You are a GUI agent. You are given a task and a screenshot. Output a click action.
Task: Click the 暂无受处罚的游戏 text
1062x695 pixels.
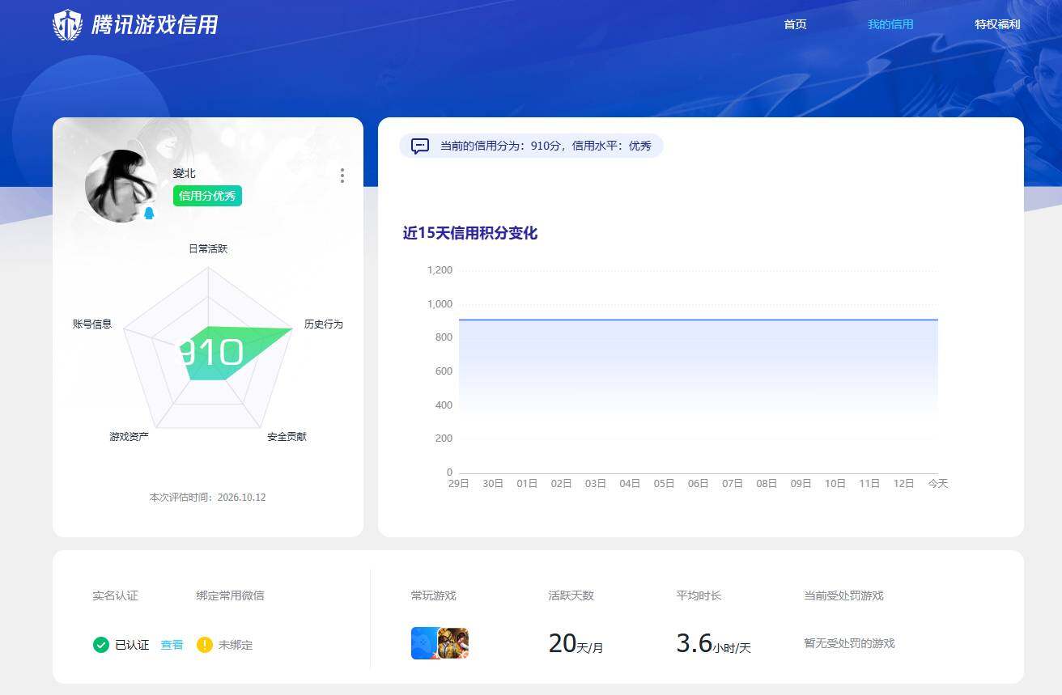pos(849,644)
